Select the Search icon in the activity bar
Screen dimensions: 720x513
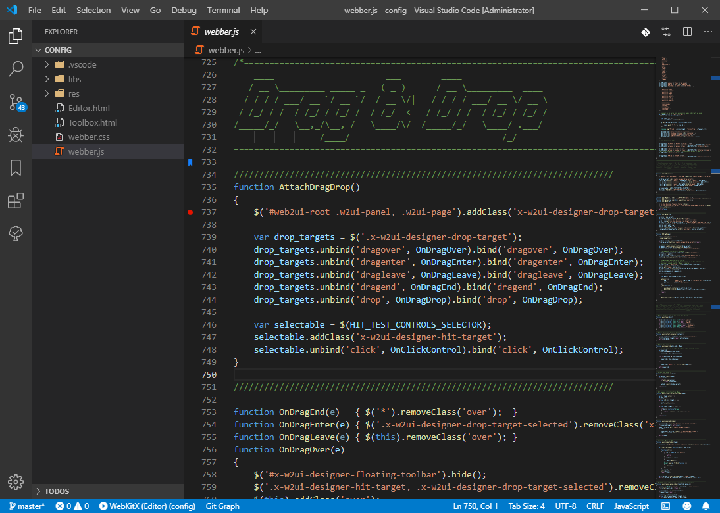tap(16, 69)
